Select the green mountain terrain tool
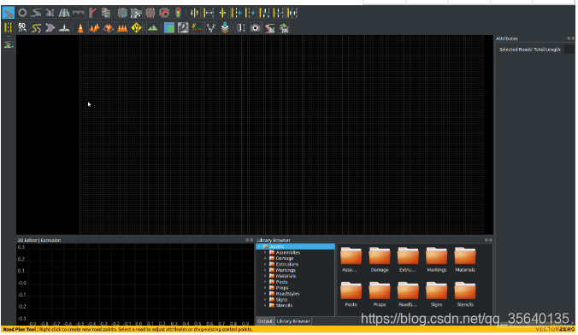578x335 pixels. pos(152,27)
